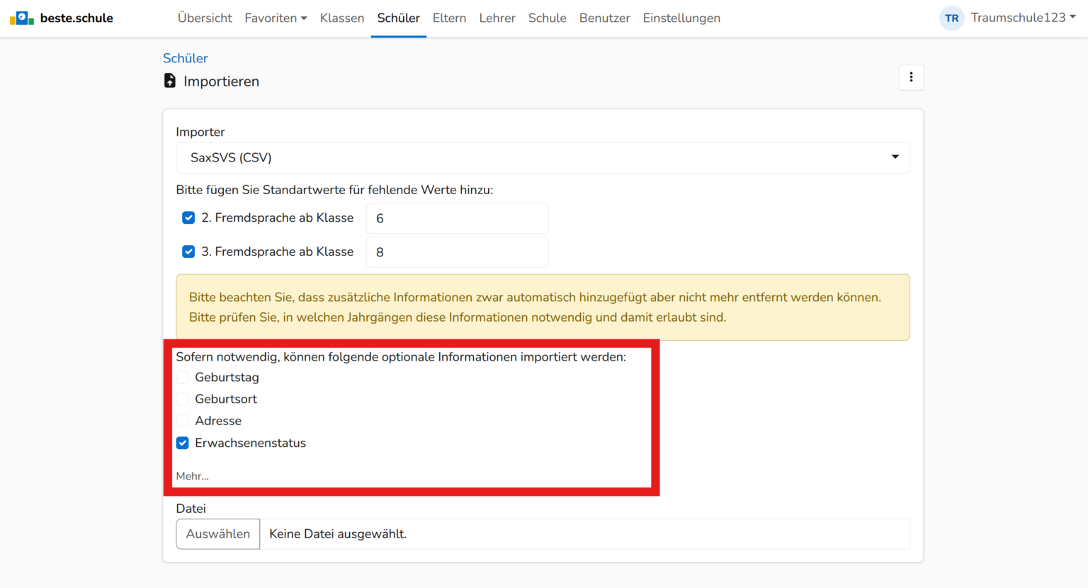Click the Keine Datei ausgewählt file field
Screen dimensions: 1088x588
tap(584, 534)
